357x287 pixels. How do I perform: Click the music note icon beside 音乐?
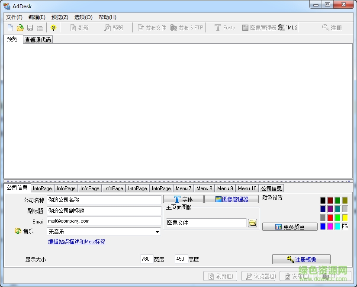(18, 231)
